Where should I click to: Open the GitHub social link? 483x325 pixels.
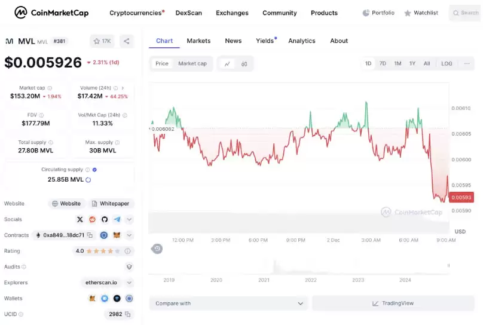pyautogui.click(x=105, y=219)
